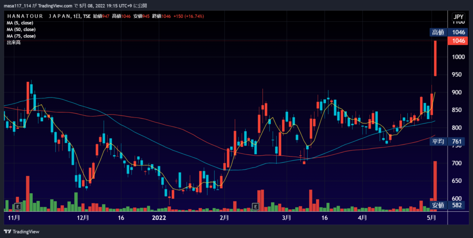Click the tallest red volume bar in May
This screenshot has height=238, width=473.
point(435,186)
